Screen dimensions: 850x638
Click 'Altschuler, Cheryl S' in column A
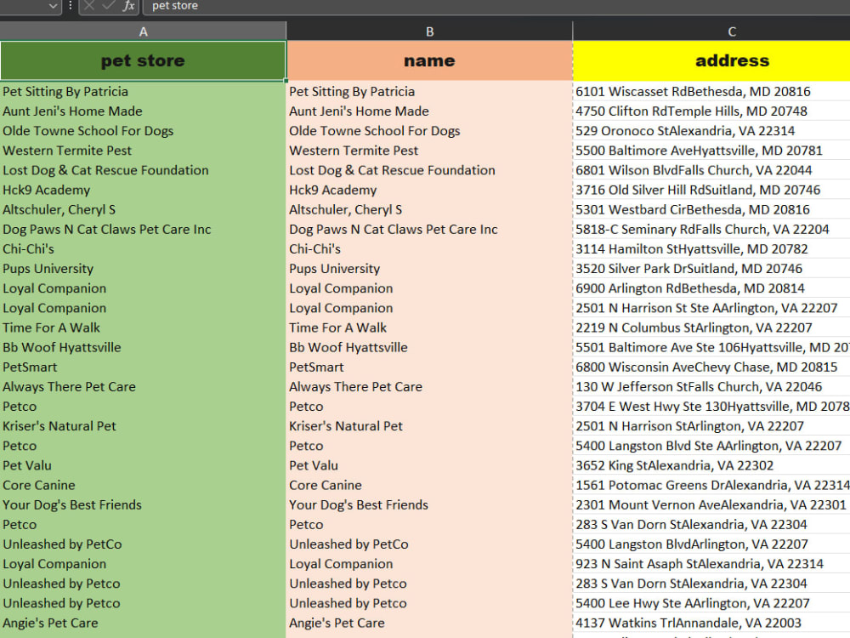pyautogui.click(x=59, y=209)
